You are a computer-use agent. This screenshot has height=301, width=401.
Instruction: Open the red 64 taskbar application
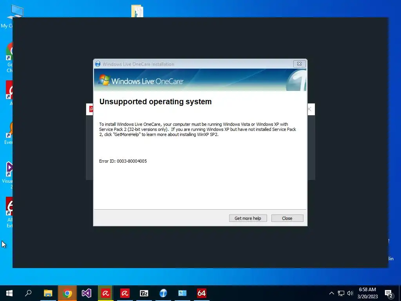[x=202, y=293]
